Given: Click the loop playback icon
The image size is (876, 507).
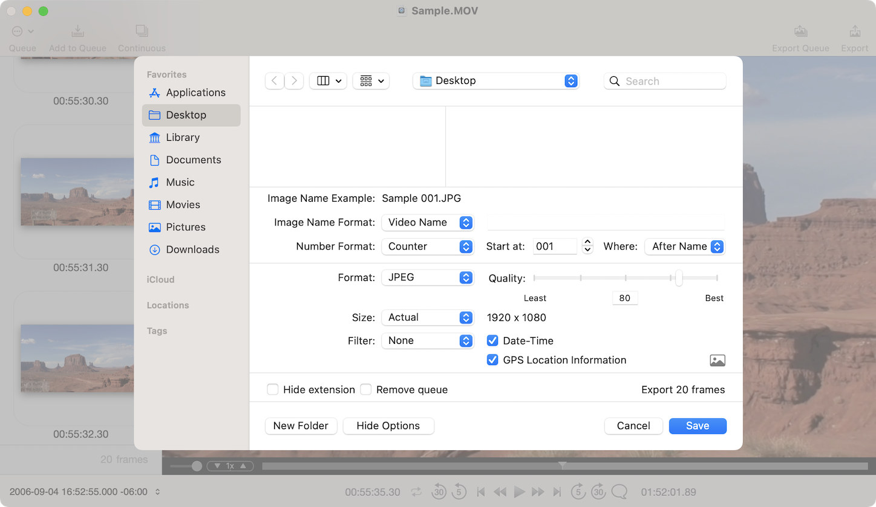Looking at the screenshot, I should pyautogui.click(x=416, y=492).
